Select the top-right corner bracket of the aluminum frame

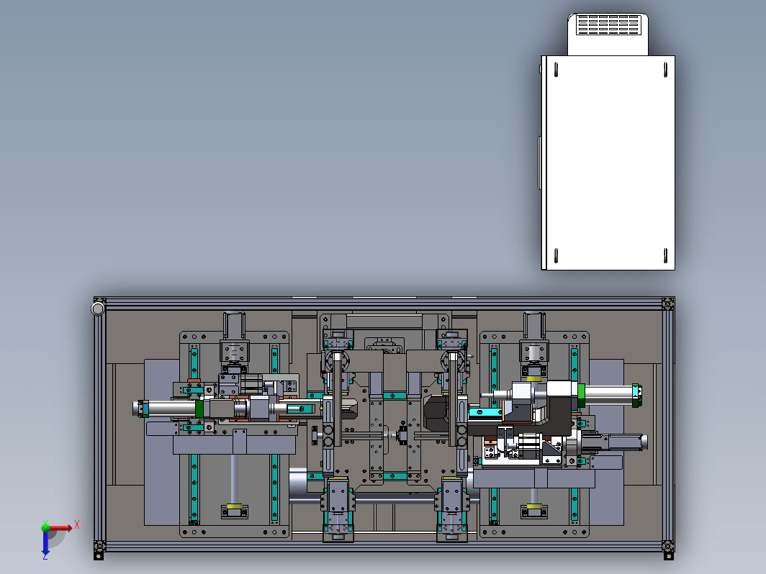(x=668, y=304)
